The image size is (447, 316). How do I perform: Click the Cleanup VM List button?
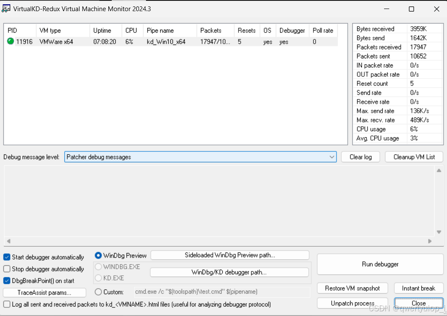(414, 157)
